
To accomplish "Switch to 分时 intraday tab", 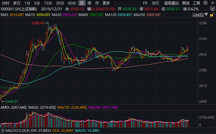I will tap(6, 3).
